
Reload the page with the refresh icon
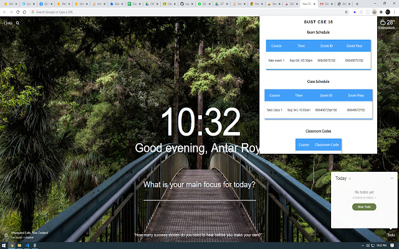pyautogui.click(x=18, y=12)
